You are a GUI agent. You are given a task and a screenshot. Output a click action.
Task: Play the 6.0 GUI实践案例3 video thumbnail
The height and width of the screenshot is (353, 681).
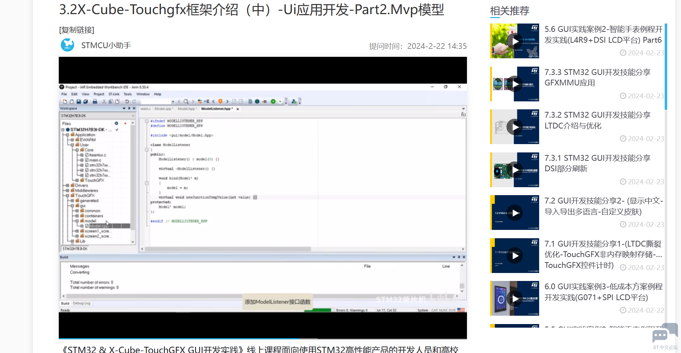515,298
